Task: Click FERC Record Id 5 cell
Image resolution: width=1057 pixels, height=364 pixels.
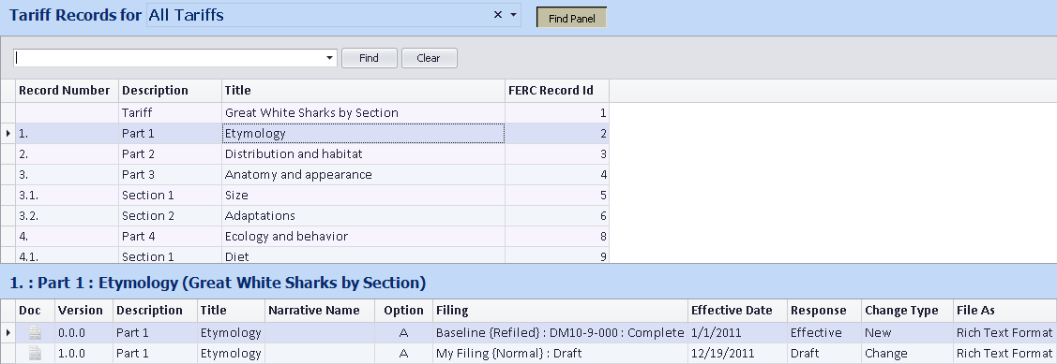Action: click(557, 196)
